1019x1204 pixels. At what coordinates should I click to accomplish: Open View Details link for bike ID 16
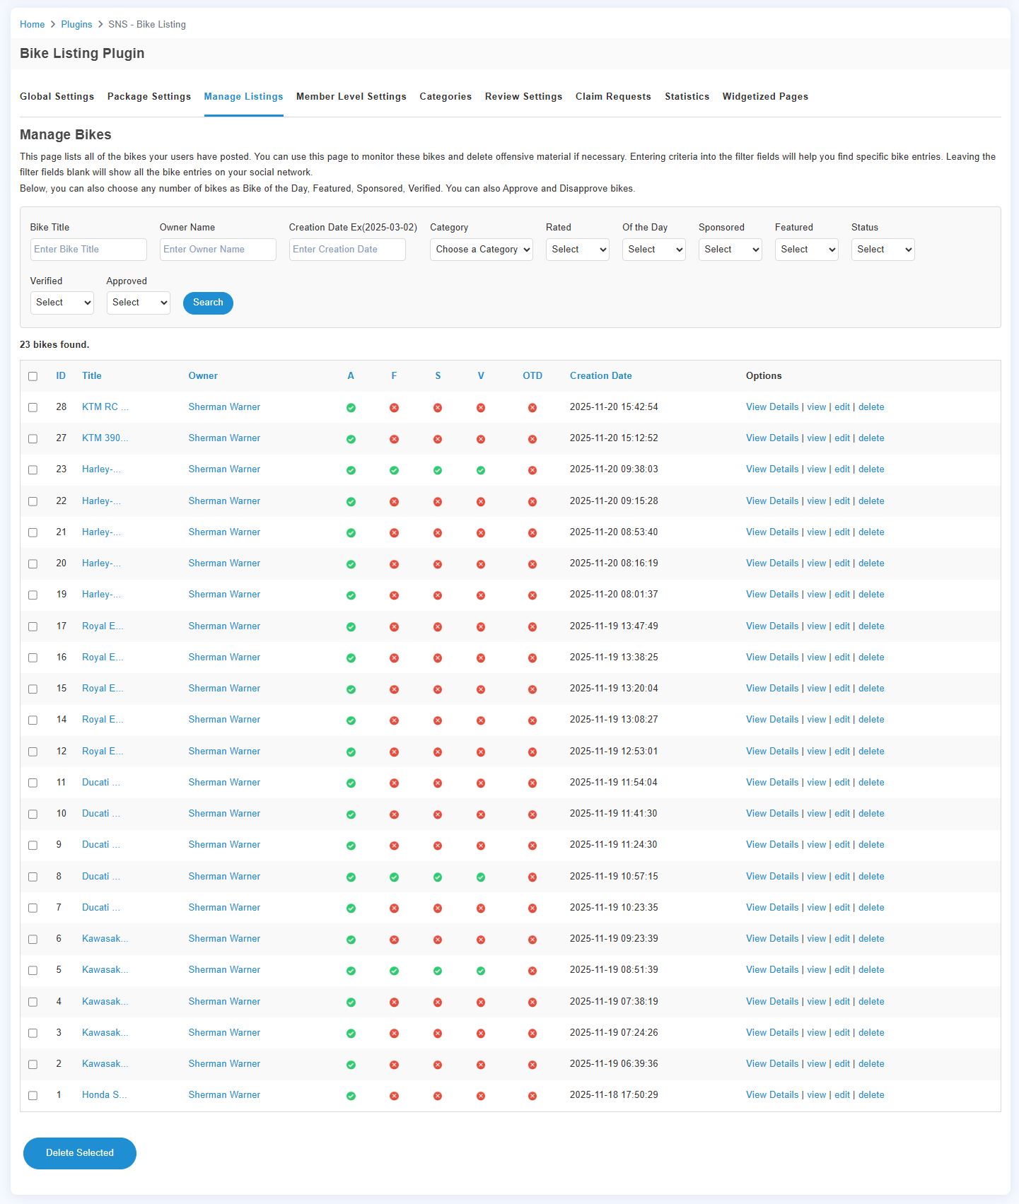pos(771,657)
